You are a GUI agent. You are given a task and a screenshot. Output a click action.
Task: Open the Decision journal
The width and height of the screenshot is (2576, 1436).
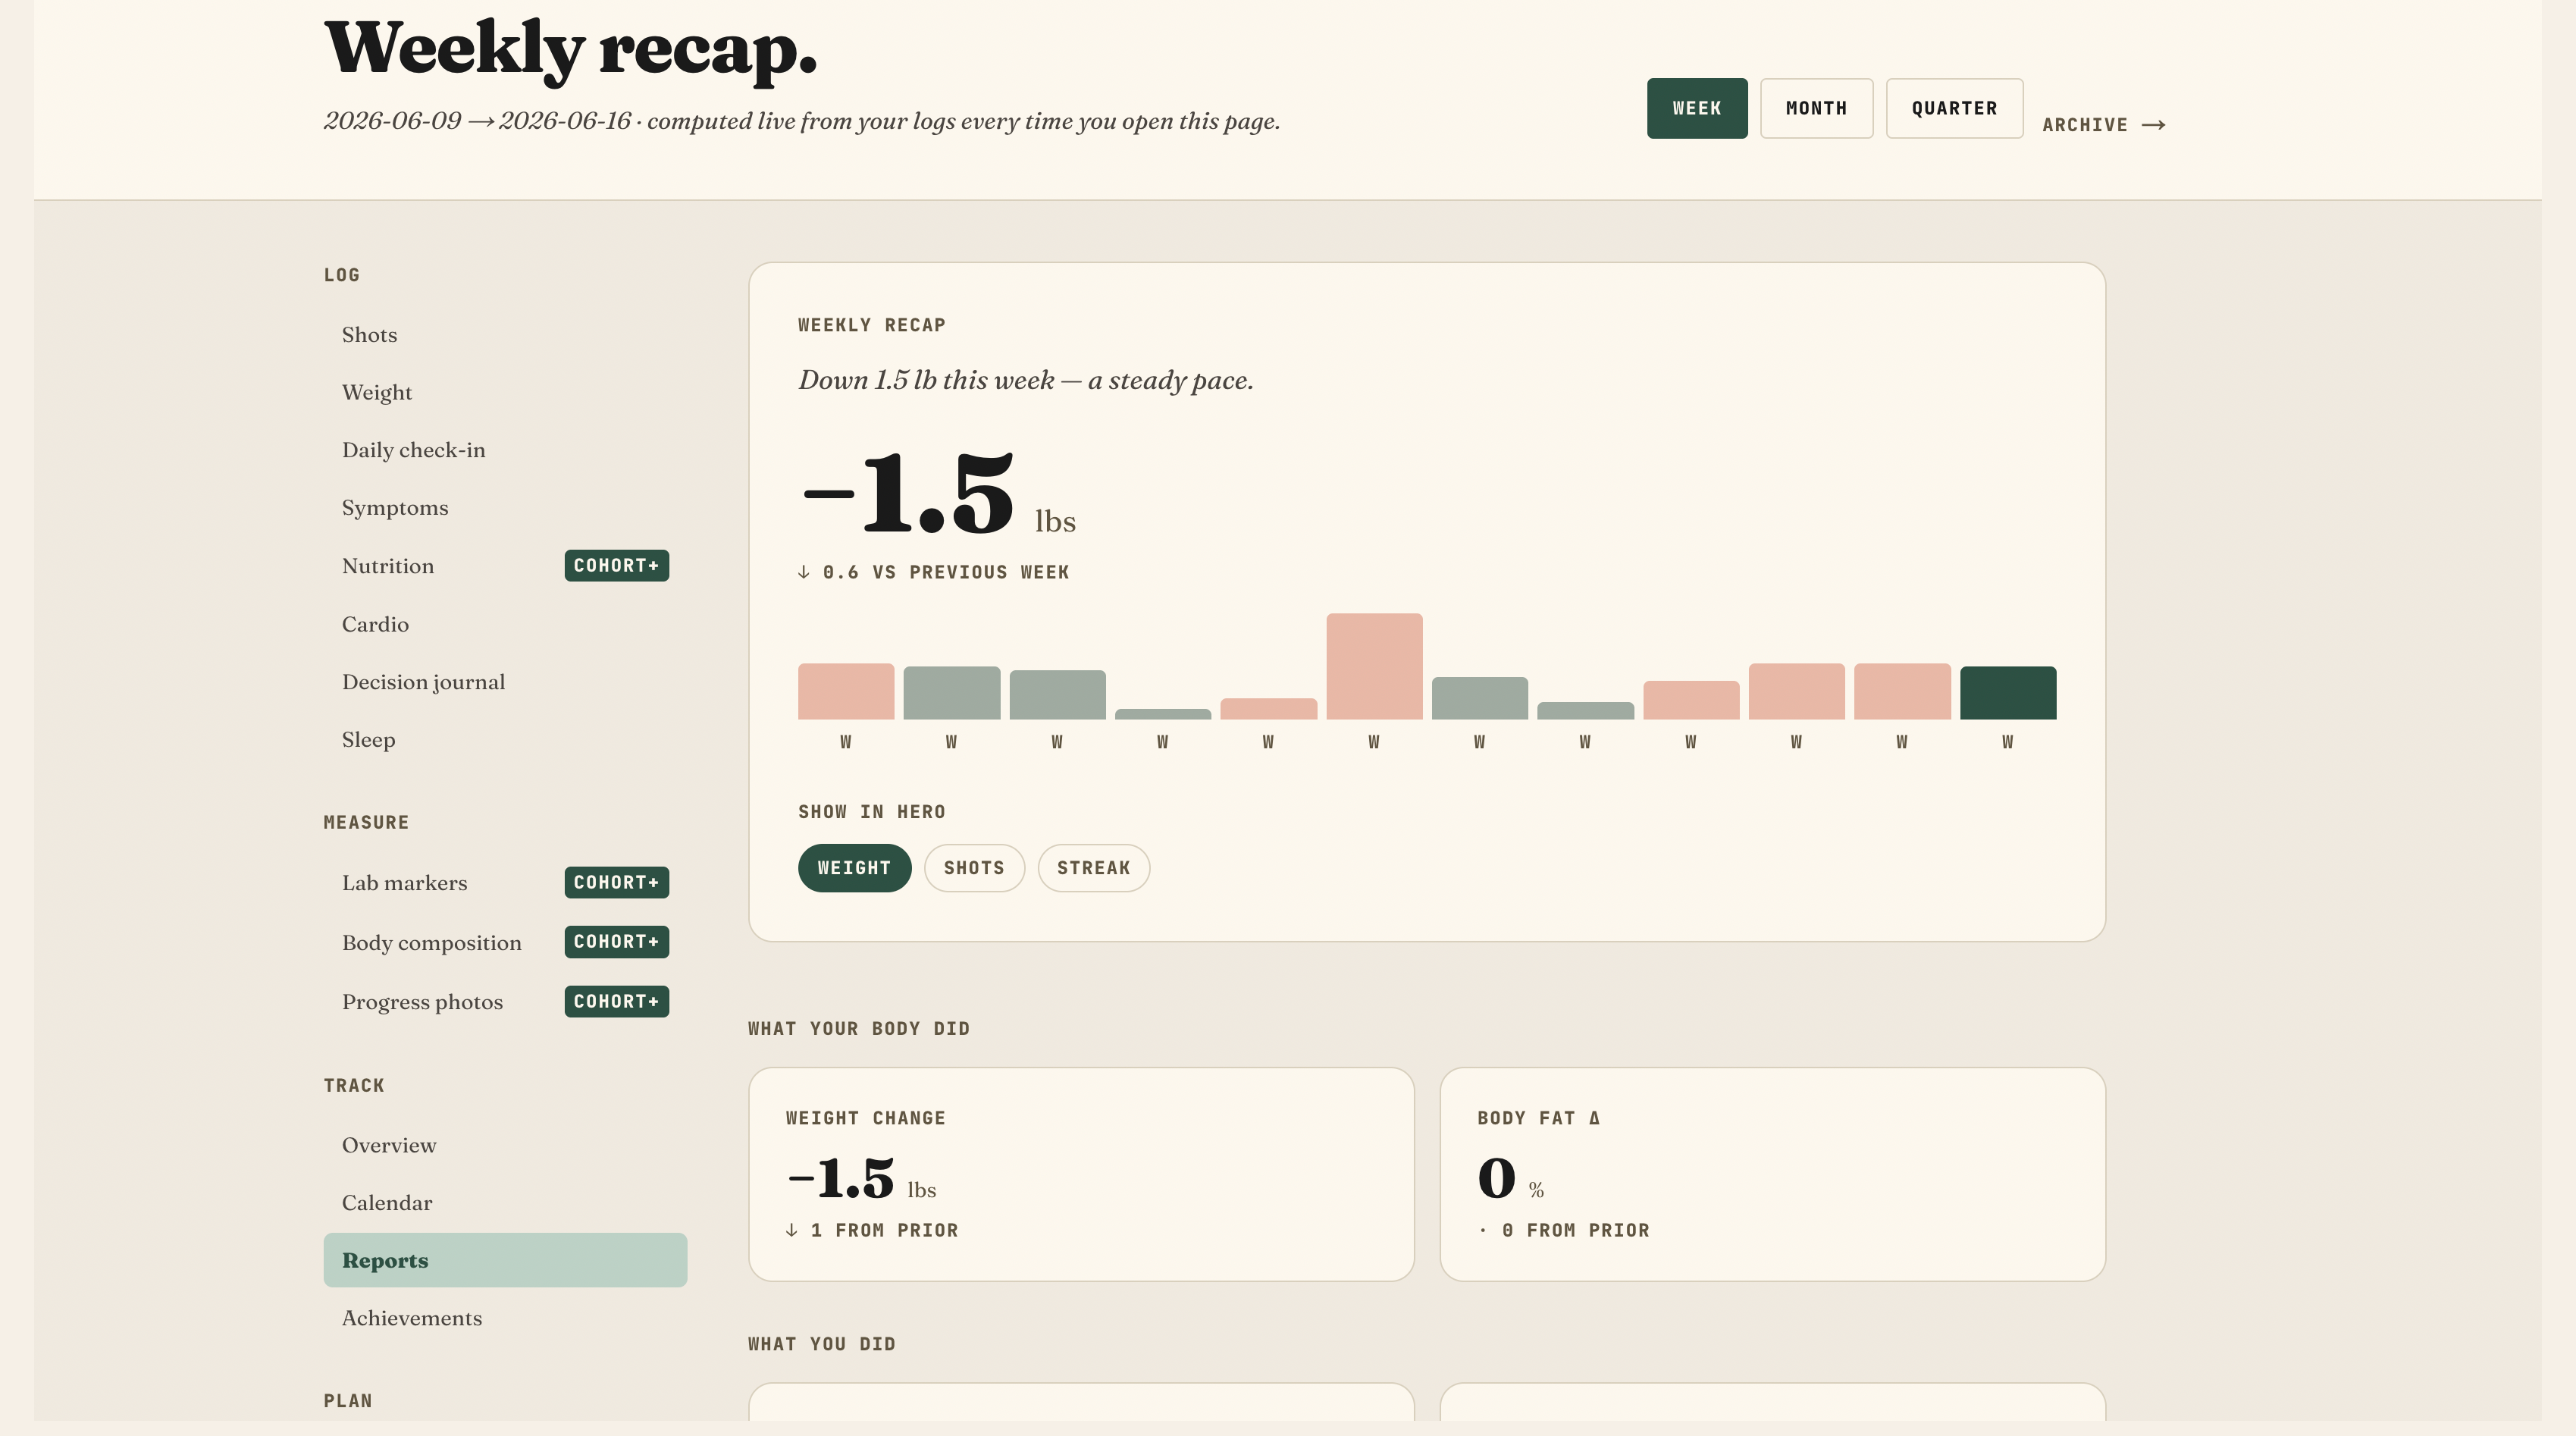point(505,682)
